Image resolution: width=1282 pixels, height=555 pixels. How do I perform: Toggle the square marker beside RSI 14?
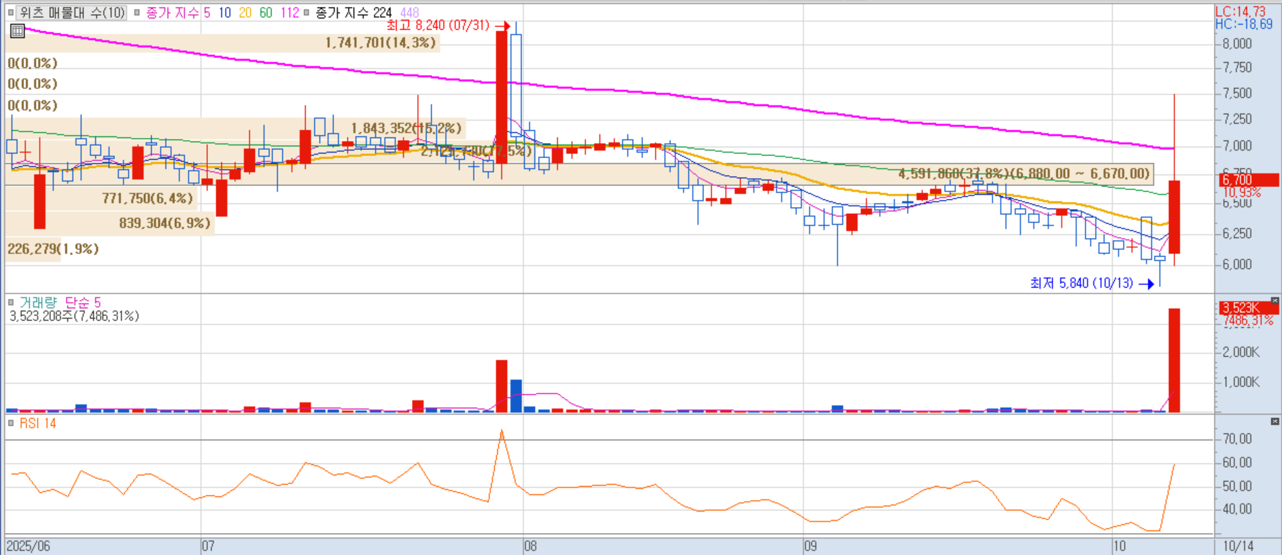[11, 423]
